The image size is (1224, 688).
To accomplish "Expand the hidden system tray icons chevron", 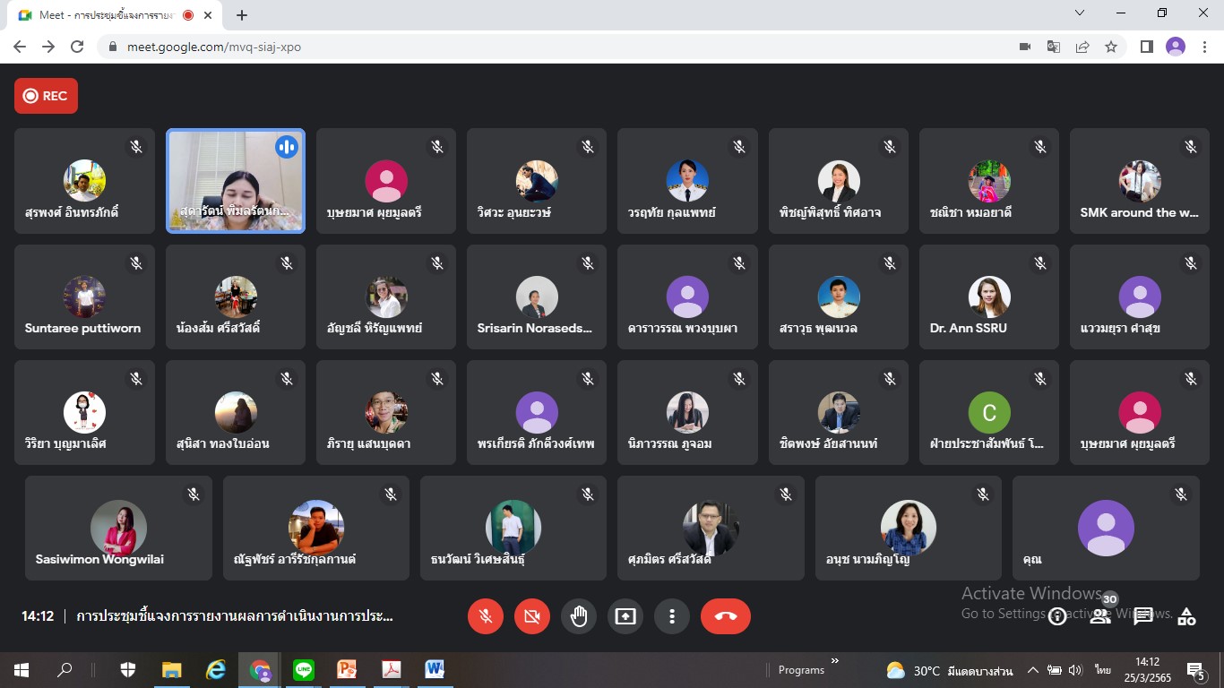I will pos(1032,670).
